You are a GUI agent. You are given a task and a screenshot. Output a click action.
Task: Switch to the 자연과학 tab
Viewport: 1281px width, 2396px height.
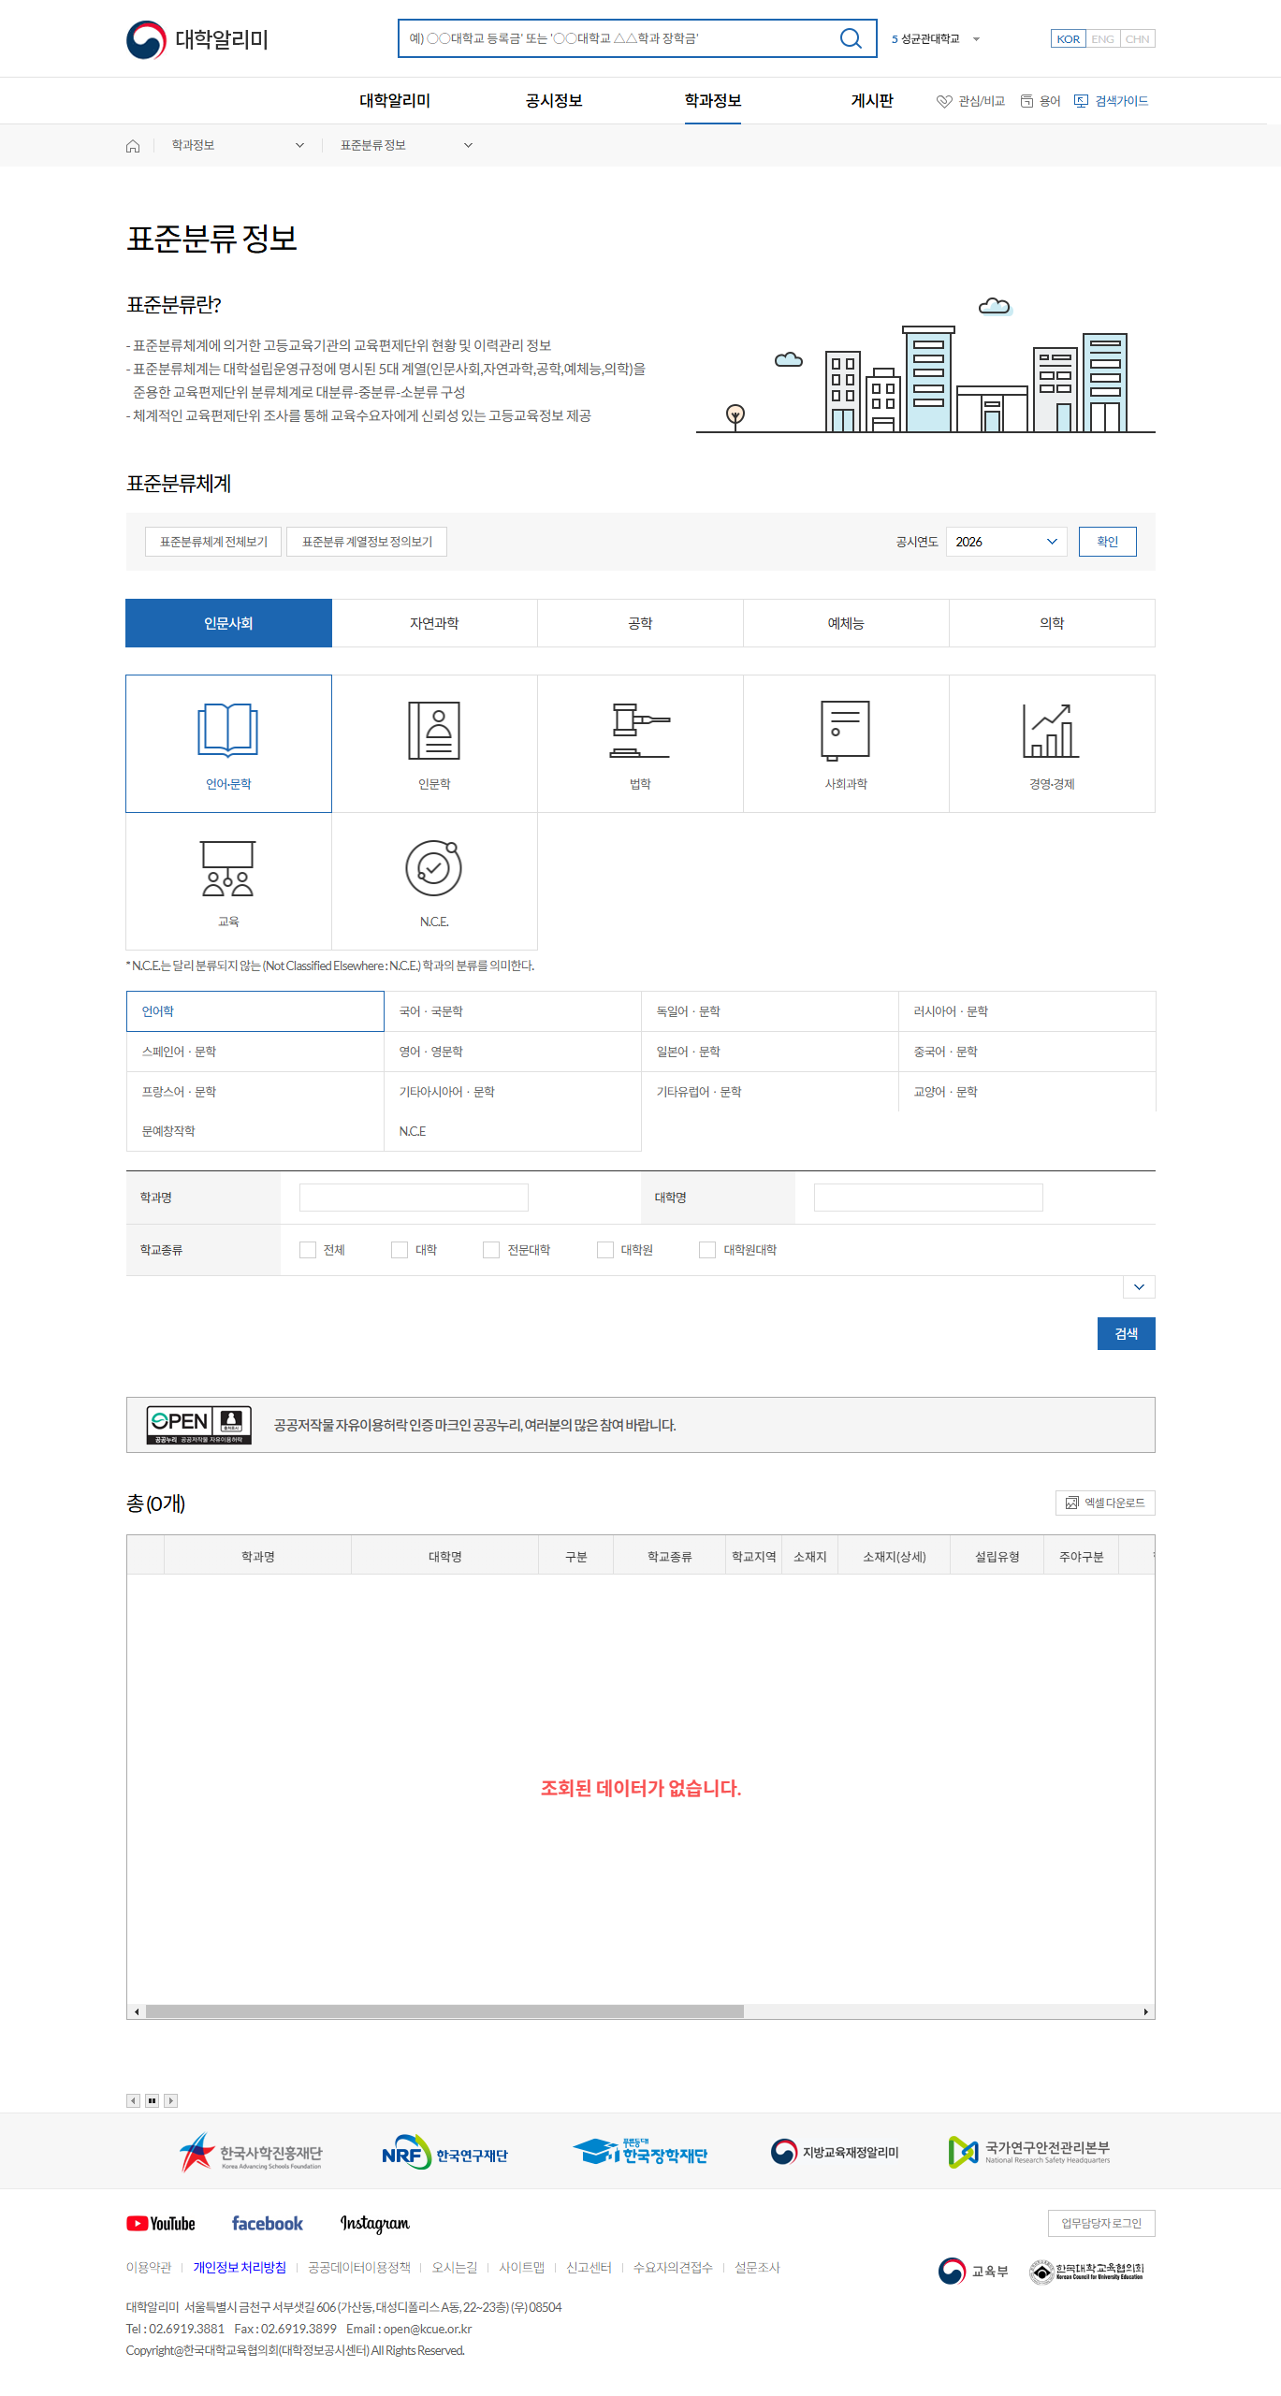434,623
